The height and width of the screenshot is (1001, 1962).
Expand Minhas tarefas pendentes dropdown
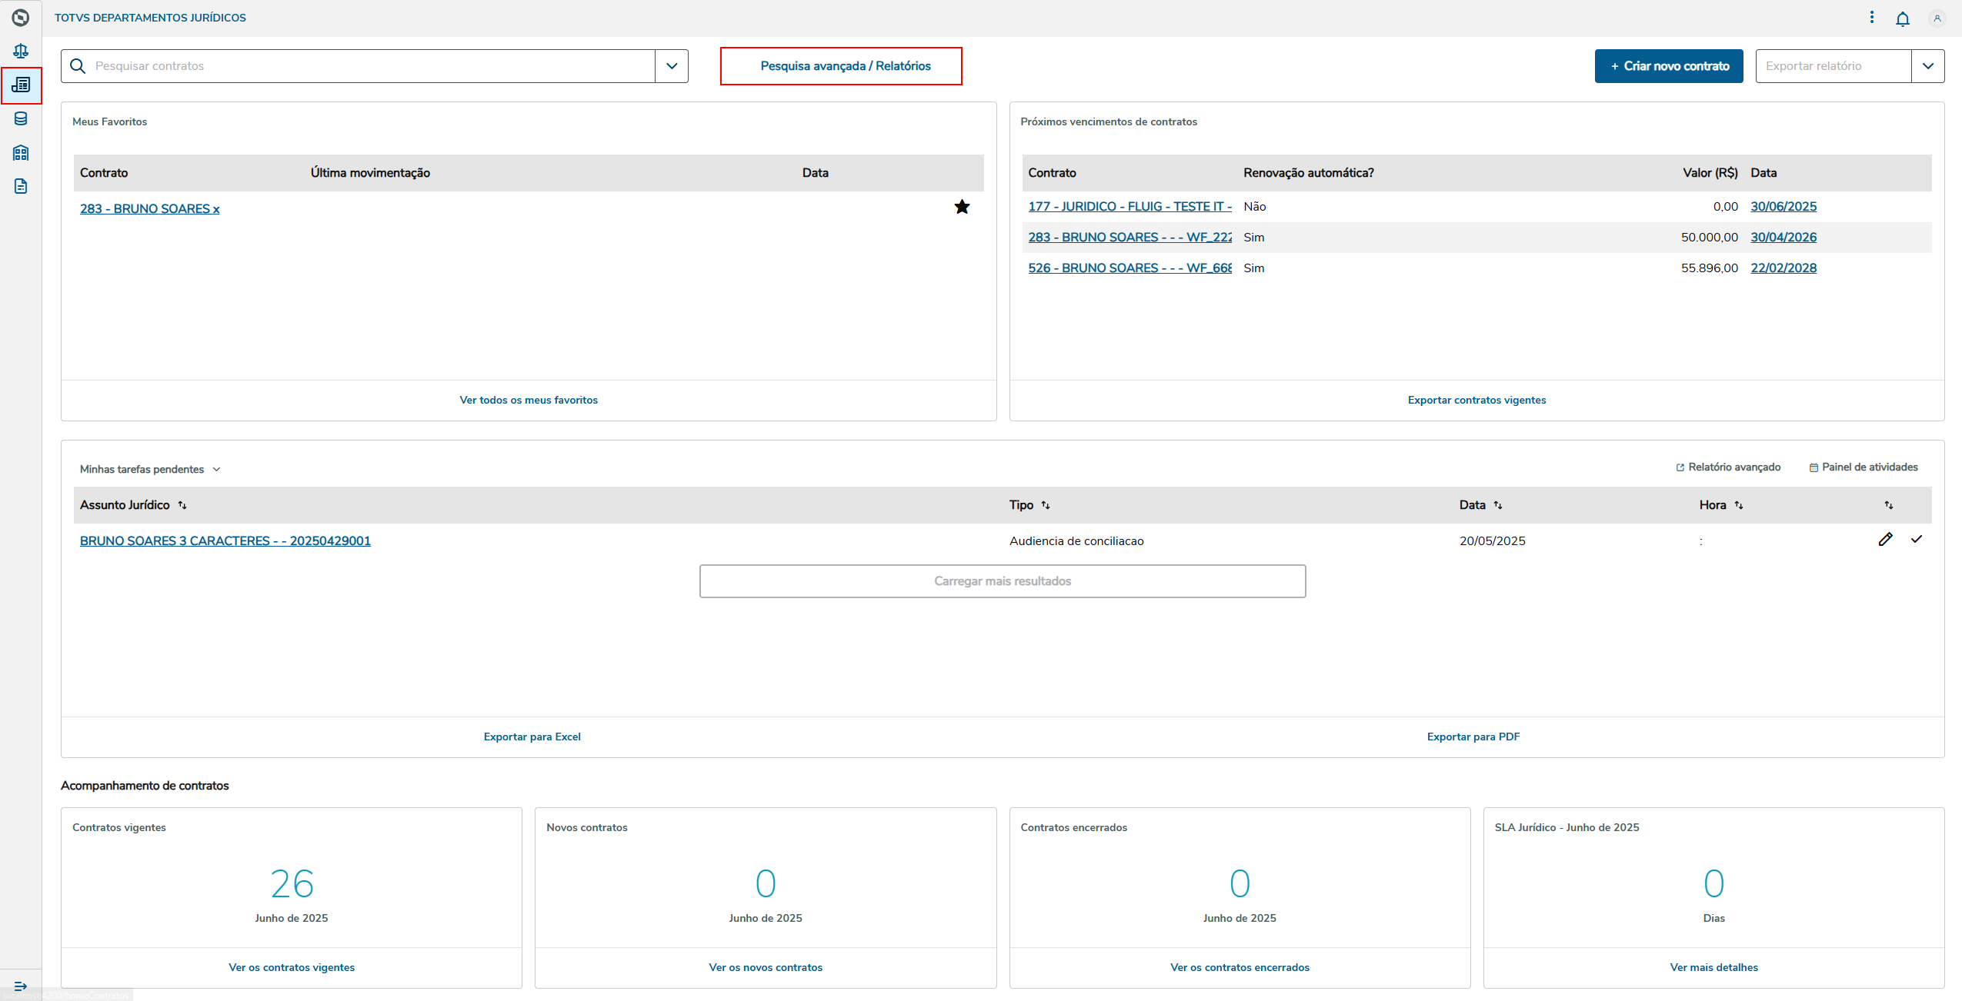(x=216, y=469)
